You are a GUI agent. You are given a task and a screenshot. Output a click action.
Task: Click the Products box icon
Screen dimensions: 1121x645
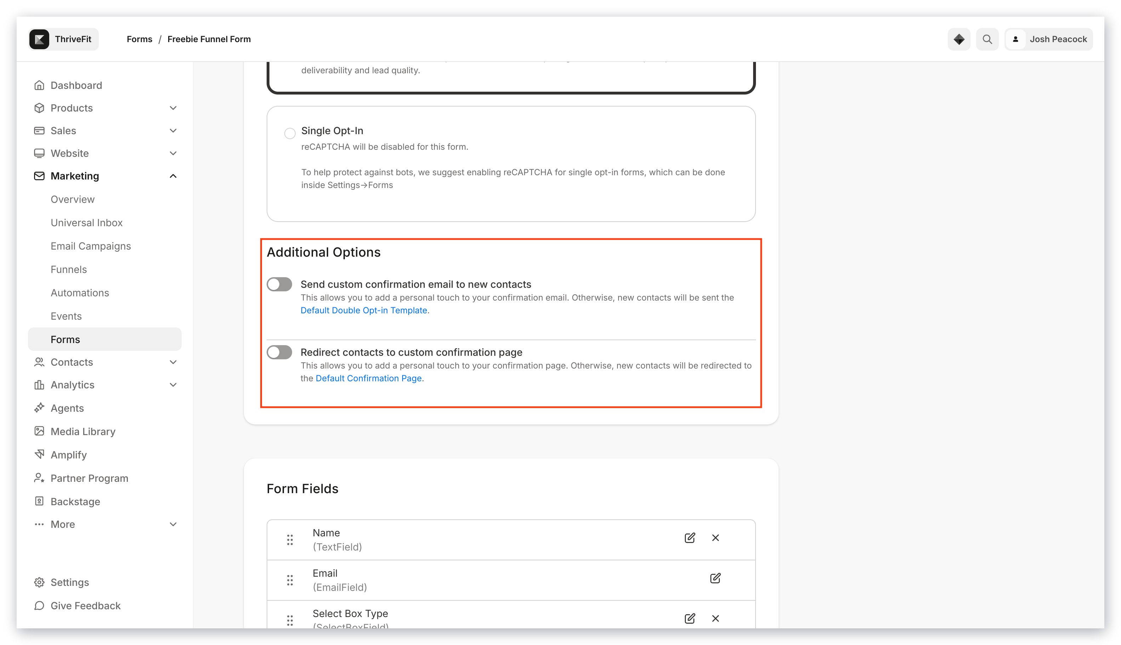(x=39, y=108)
